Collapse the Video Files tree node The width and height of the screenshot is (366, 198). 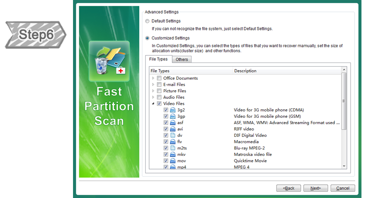click(153, 104)
